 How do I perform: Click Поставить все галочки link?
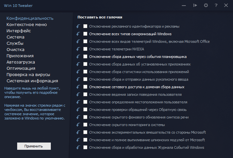tap(100, 17)
